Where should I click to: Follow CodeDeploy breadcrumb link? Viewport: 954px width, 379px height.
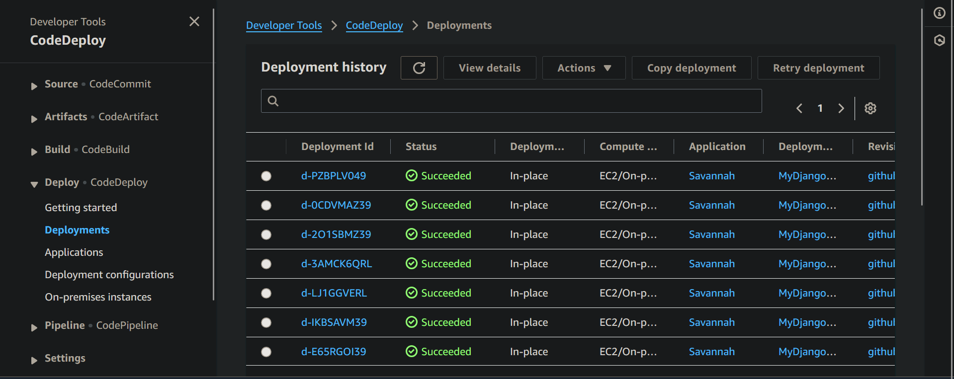(x=374, y=25)
